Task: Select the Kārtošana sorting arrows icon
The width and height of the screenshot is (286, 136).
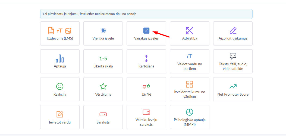Action: (146, 59)
